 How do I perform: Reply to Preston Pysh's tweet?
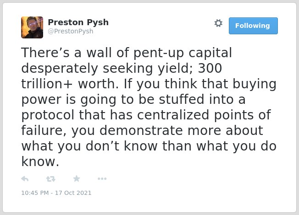pyautogui.click(x=25, y=179)
